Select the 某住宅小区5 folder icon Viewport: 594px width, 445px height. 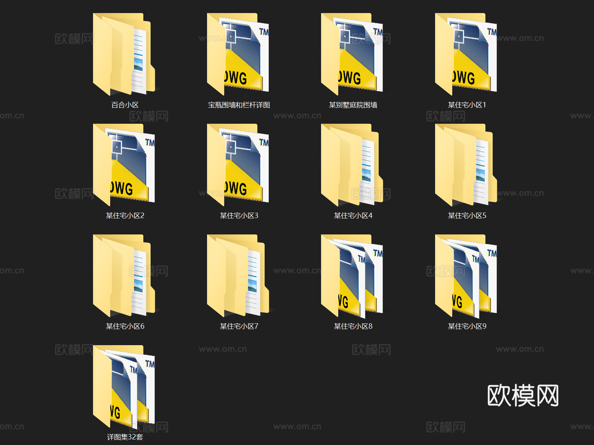pos(466,165)
